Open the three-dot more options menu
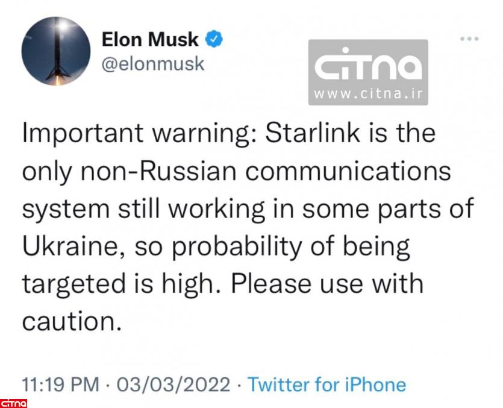This screenshot has width=503, height=408. point(469,39)
